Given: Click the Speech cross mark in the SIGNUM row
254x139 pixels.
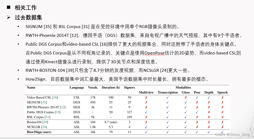Looking at the screenshot, I should [x=223, y=102].
